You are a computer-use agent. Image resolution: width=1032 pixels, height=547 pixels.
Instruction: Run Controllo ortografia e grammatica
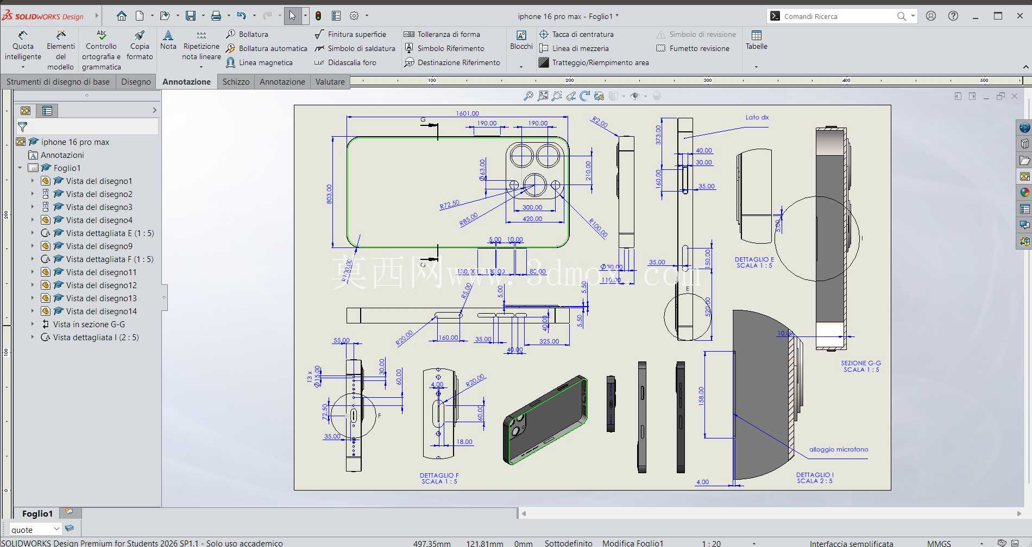click(x=102, y=49)
